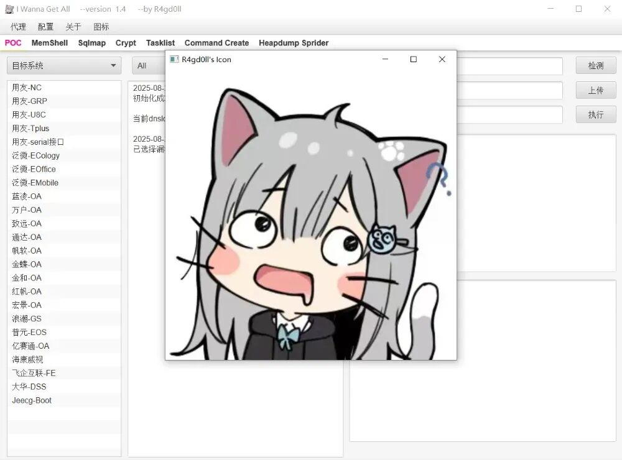The height and width of the screenshot is (460, 622).
Task: Click the input field beside the 检测 button
Action: point(509,66)
